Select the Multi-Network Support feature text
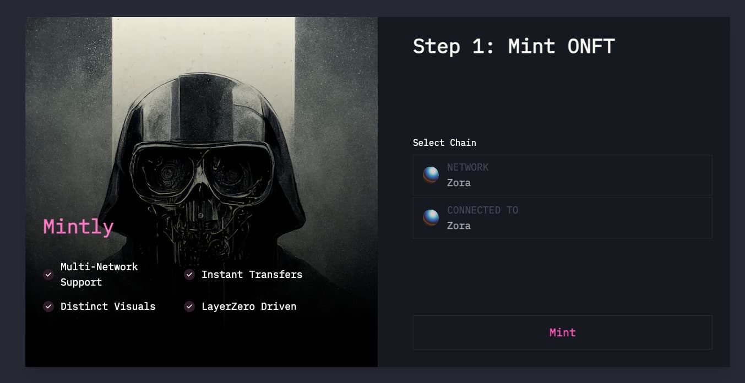The height and width of the screenshot is (383, 745). (x=99, y=275)
